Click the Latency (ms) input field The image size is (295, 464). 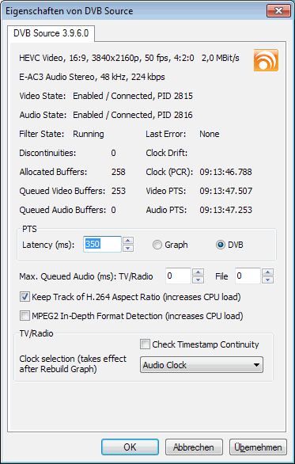coord(102,244)
